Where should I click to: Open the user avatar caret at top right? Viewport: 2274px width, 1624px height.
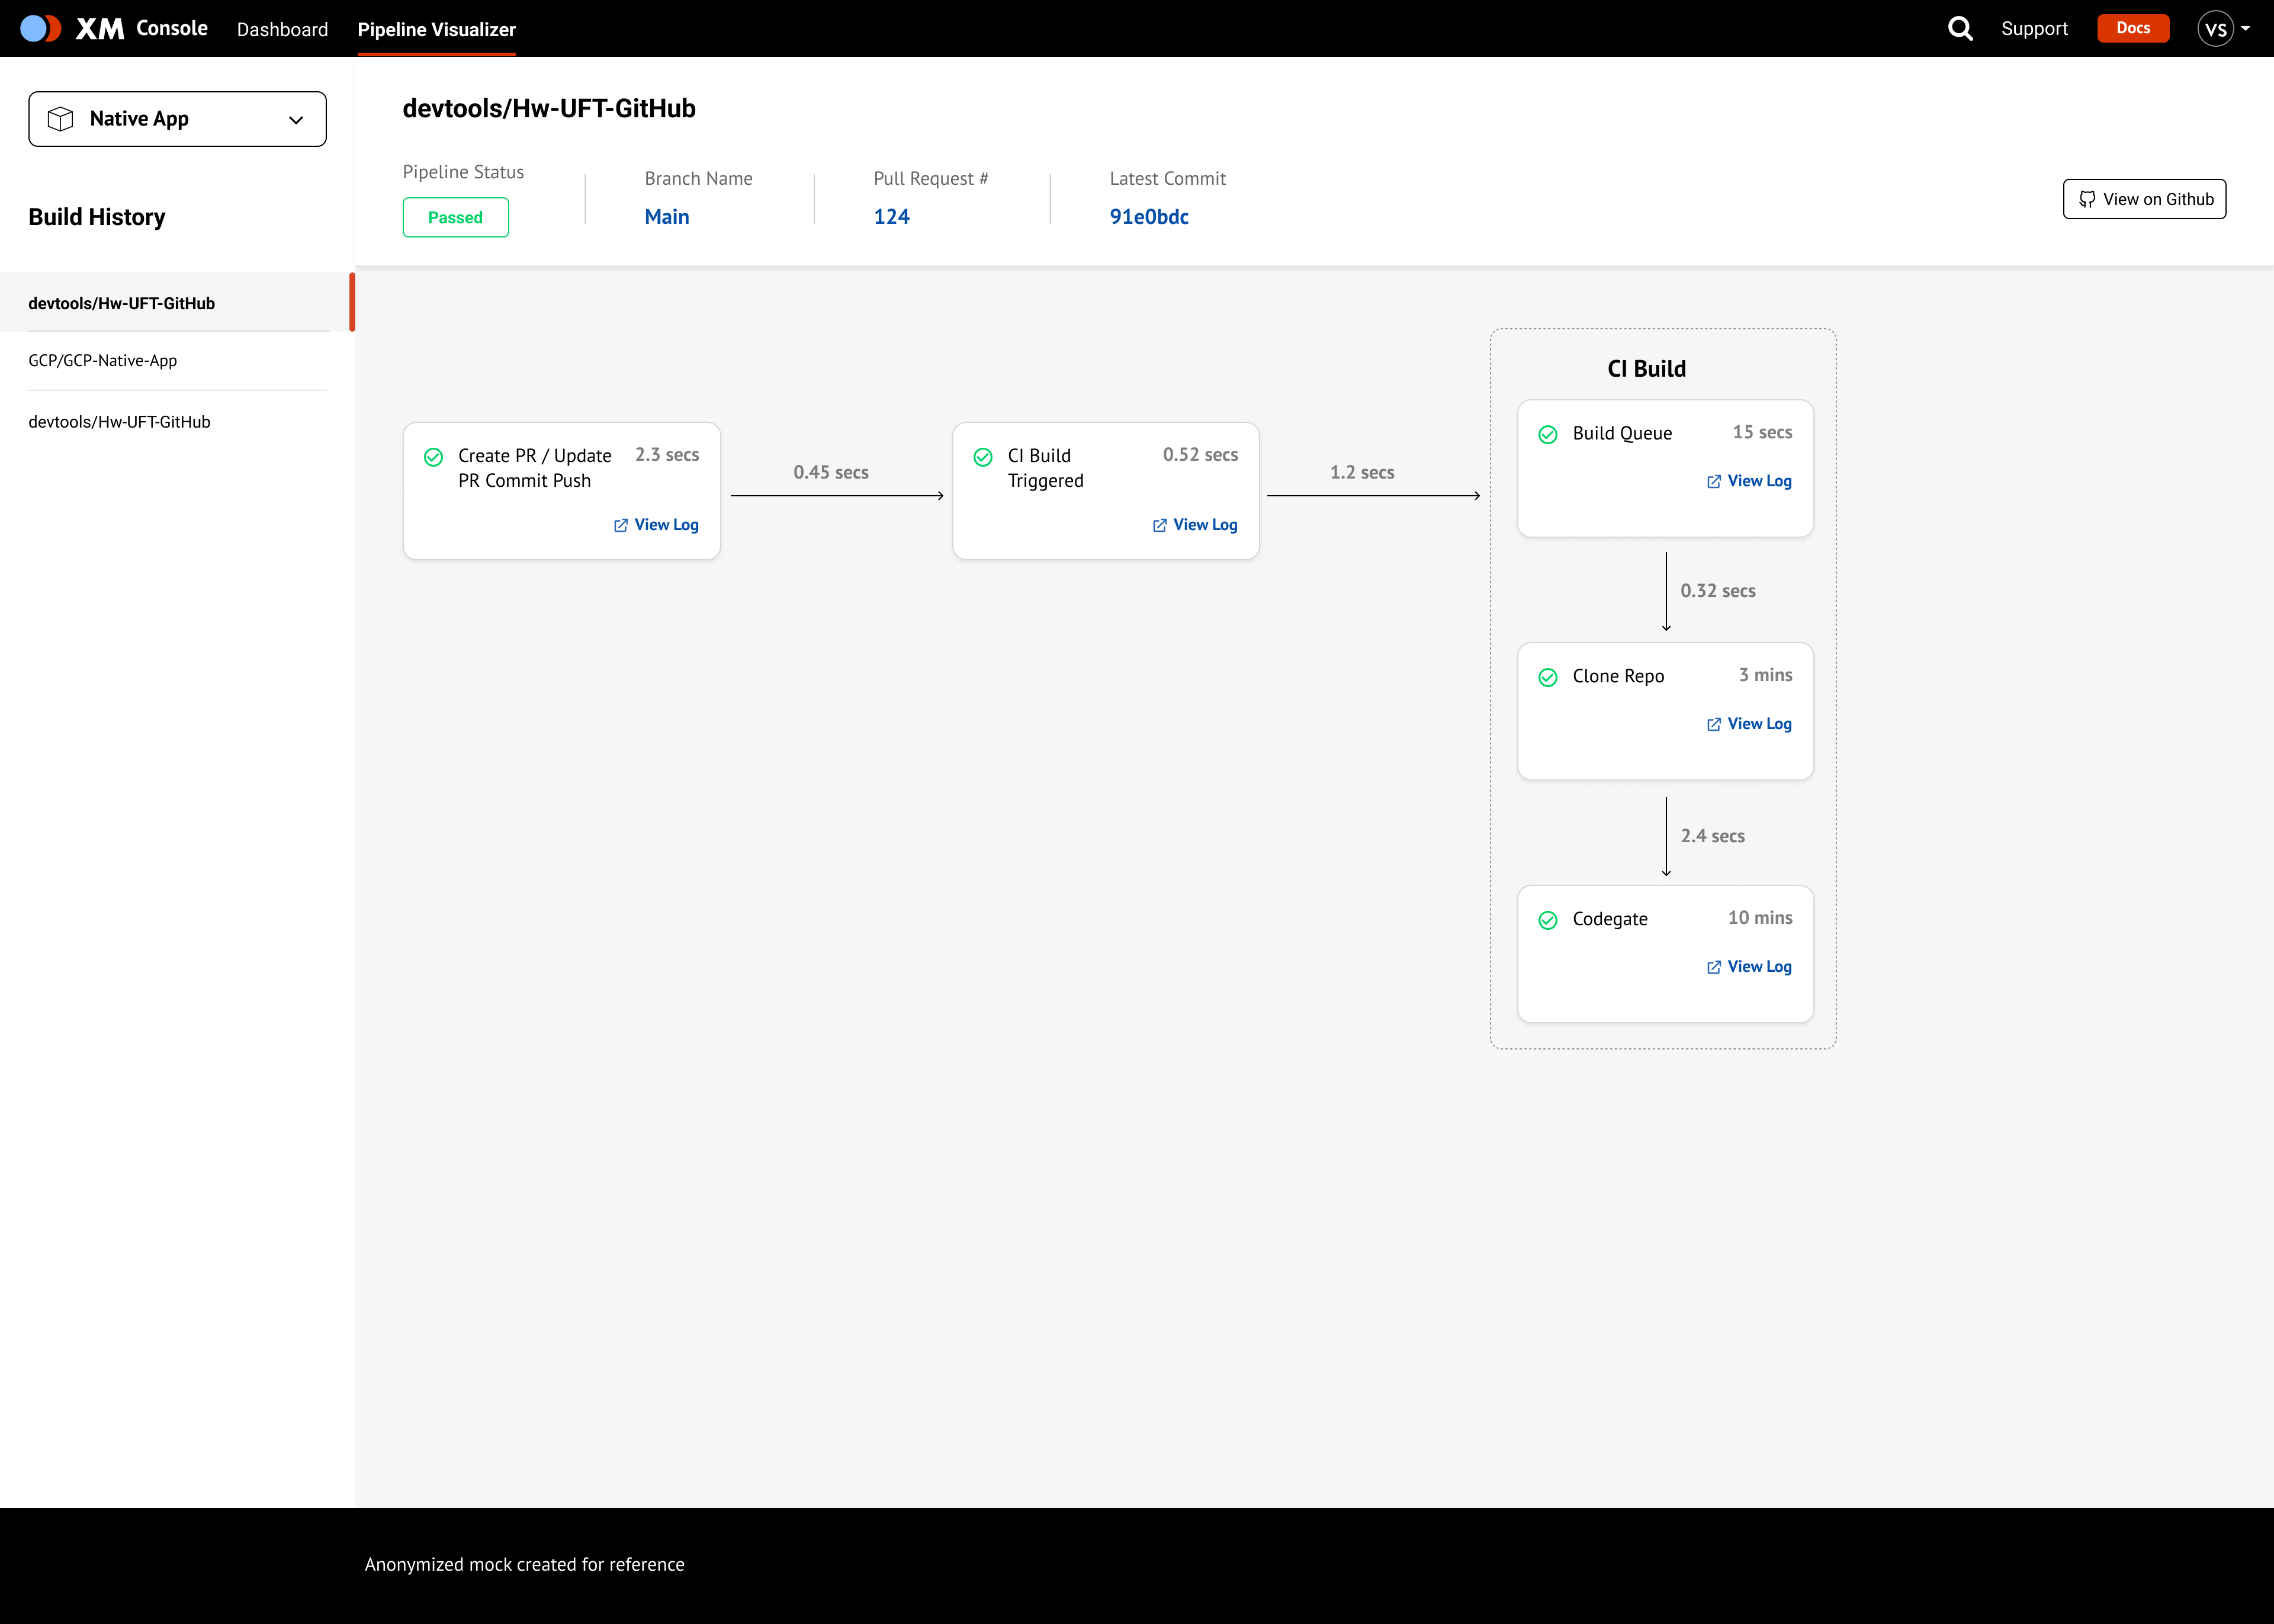click(x=2244, y=28)
